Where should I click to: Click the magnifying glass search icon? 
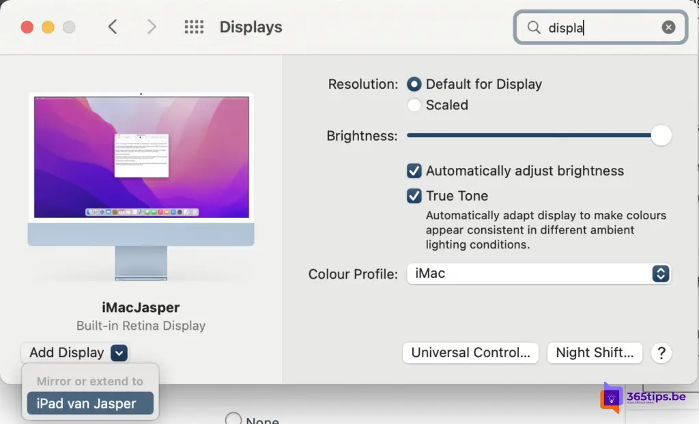(534, 27)
